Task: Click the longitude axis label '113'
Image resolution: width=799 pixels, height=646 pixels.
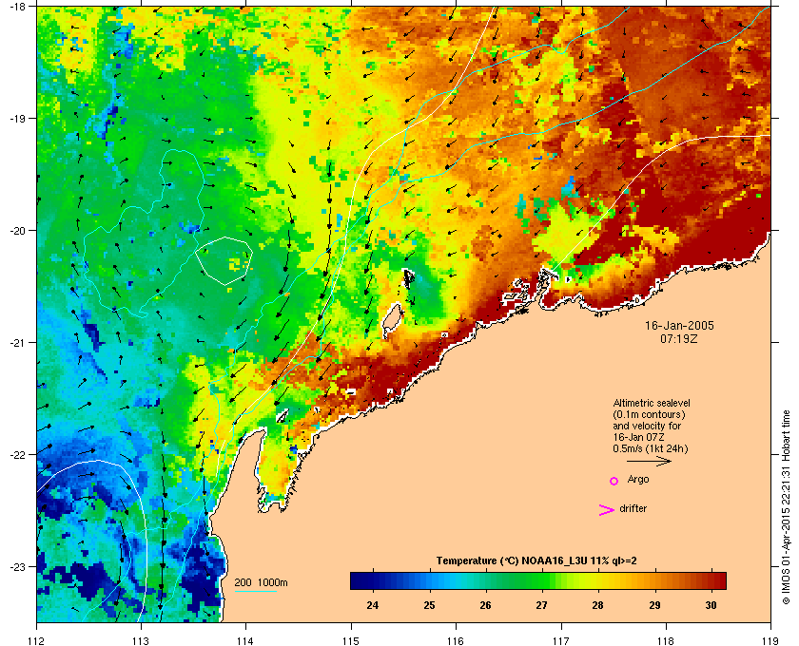Action: (141, 641)
